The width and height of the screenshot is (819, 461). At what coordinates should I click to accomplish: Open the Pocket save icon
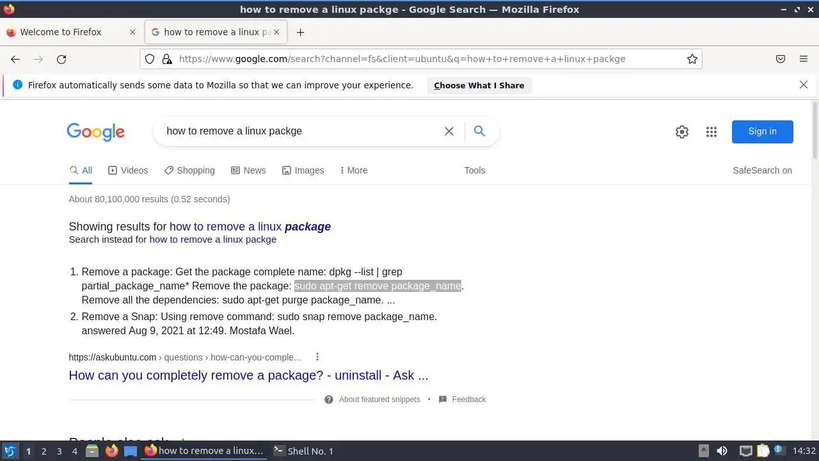tap(781, 59)
